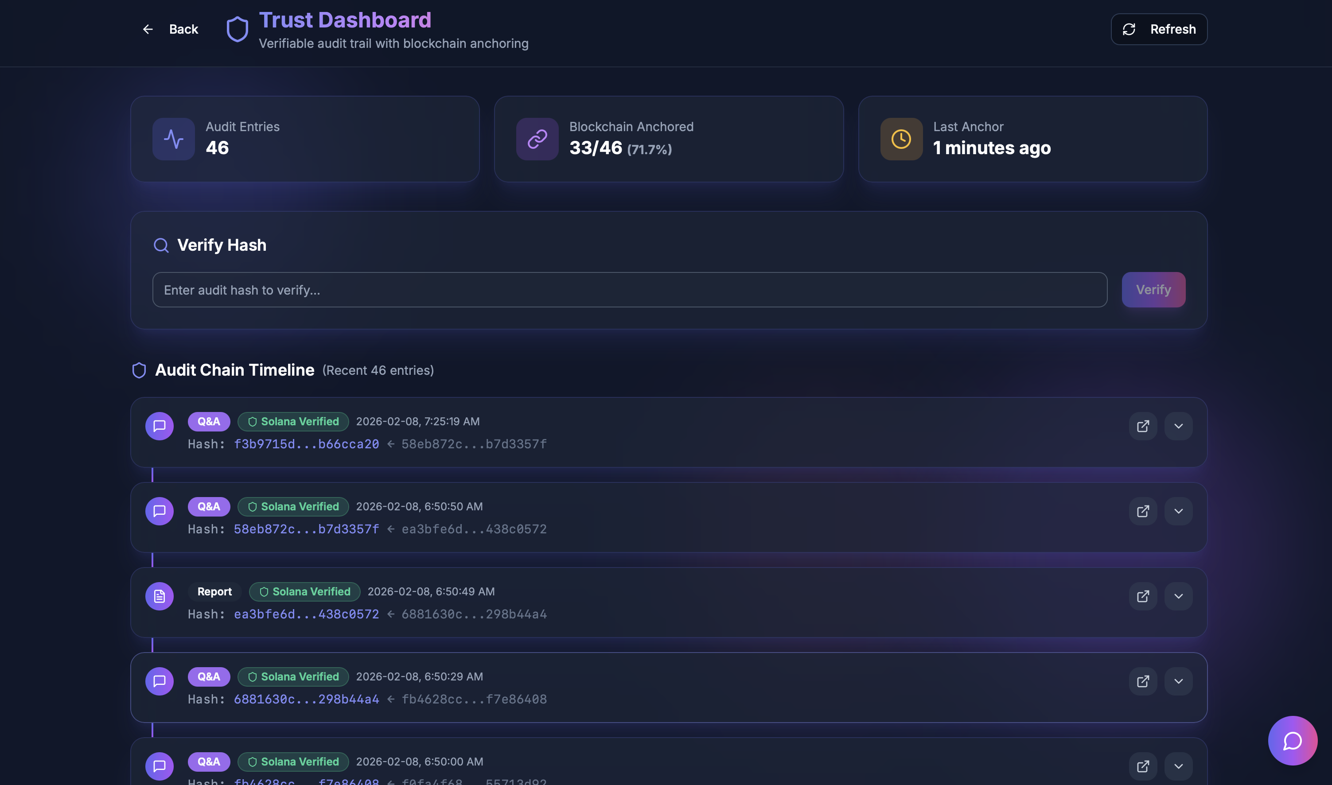Open external link for 7:25:19 AM entry
Screen dimensions: 1332x785
[x=1143, y=426]
